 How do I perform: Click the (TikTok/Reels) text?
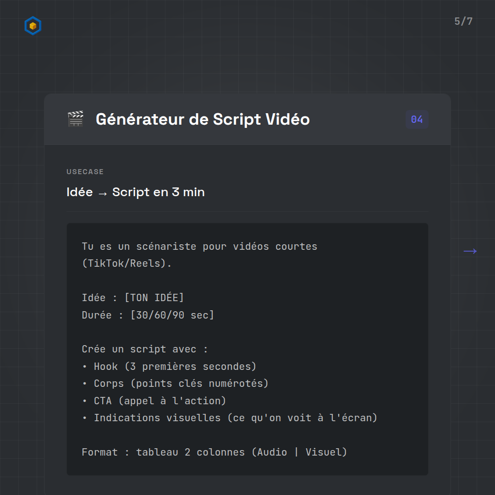pos(126,264)
